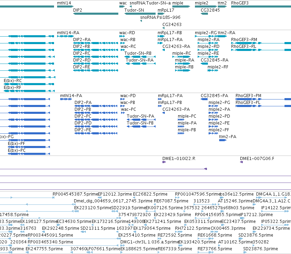Click transcript DIP2-RC
The width and height of the screenshot is (291, 254).
tap(82, 53)
